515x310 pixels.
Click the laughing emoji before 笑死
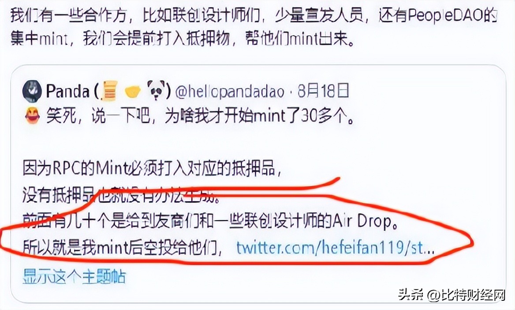[33, 116]
